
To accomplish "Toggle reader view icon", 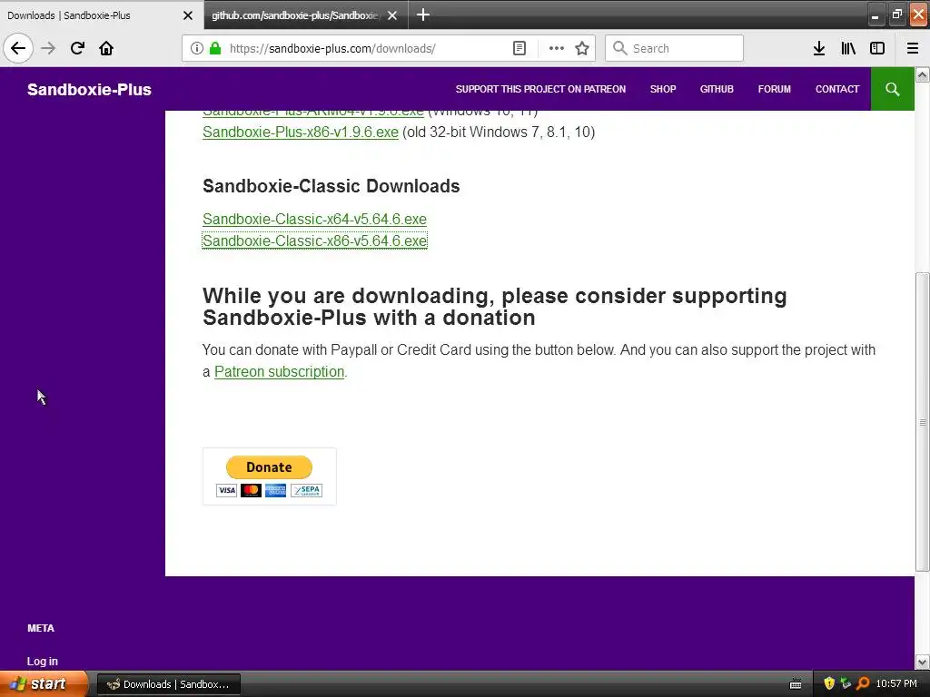I will pyautogui.click(x=519, y=49).
